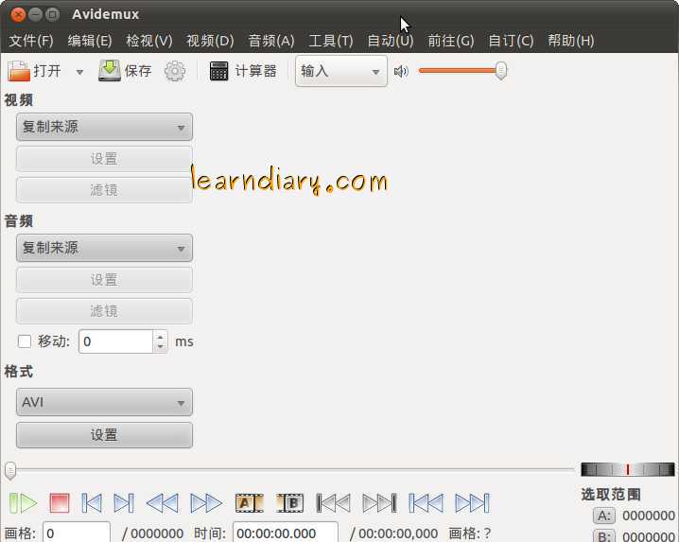This screenshot has width=679, height=542.
Task: Click the selection A: marker button
Action: click(603, 516)
